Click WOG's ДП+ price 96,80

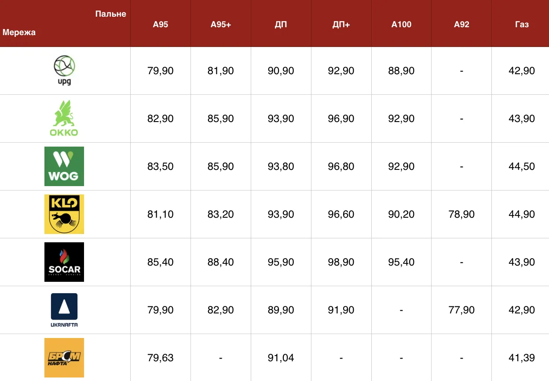[341, 166]
